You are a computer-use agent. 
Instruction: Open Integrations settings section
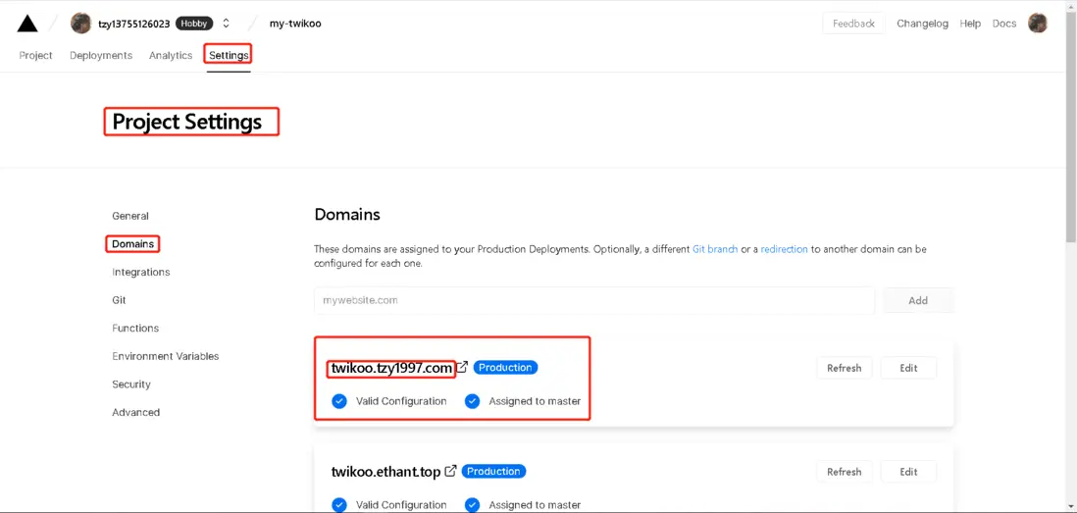[x=141, y=272]
